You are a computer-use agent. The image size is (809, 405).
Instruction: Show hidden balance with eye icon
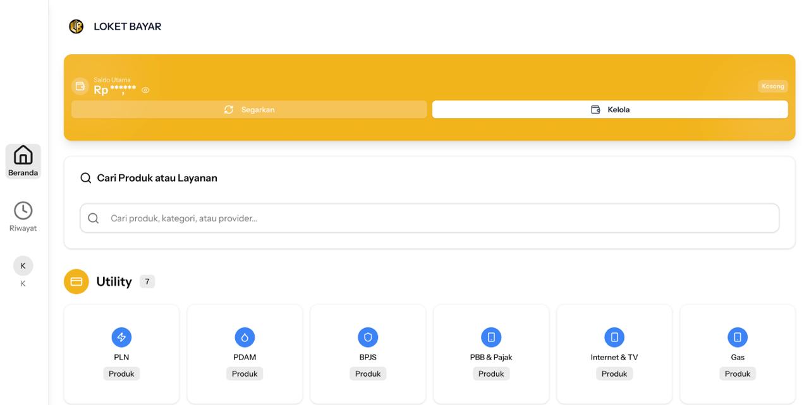pyautogui.click(x=145, y=90)
